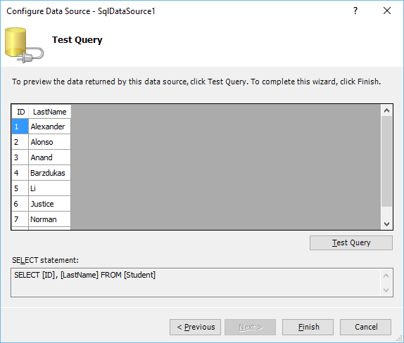Close the Configure Data Source dialog
The width and height of the screenshot is (404, 343).
click(387, 11)
